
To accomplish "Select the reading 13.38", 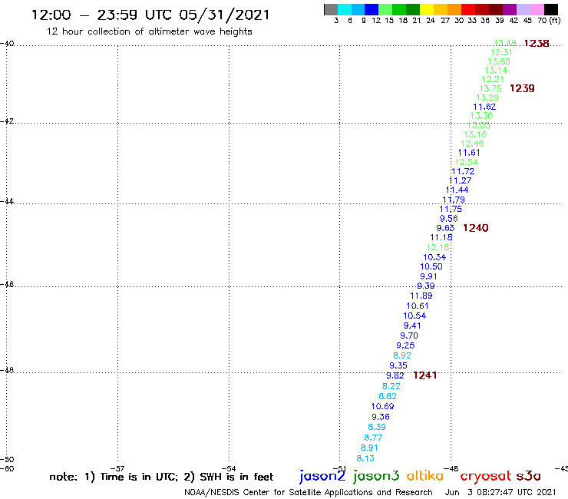I will coord(481,116).
